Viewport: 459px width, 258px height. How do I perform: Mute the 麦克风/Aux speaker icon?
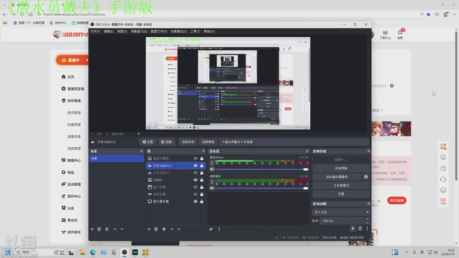212,169
